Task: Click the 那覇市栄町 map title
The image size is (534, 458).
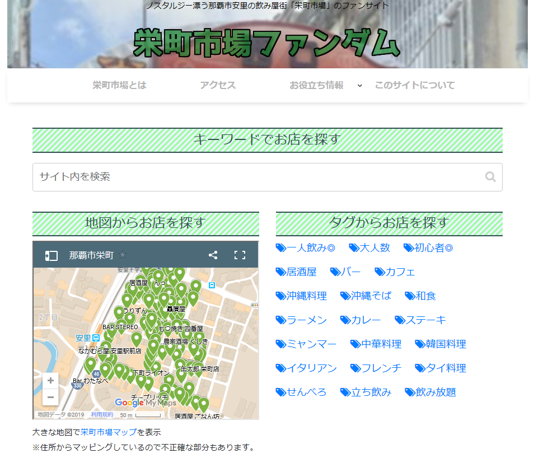Action: point(91,255)
